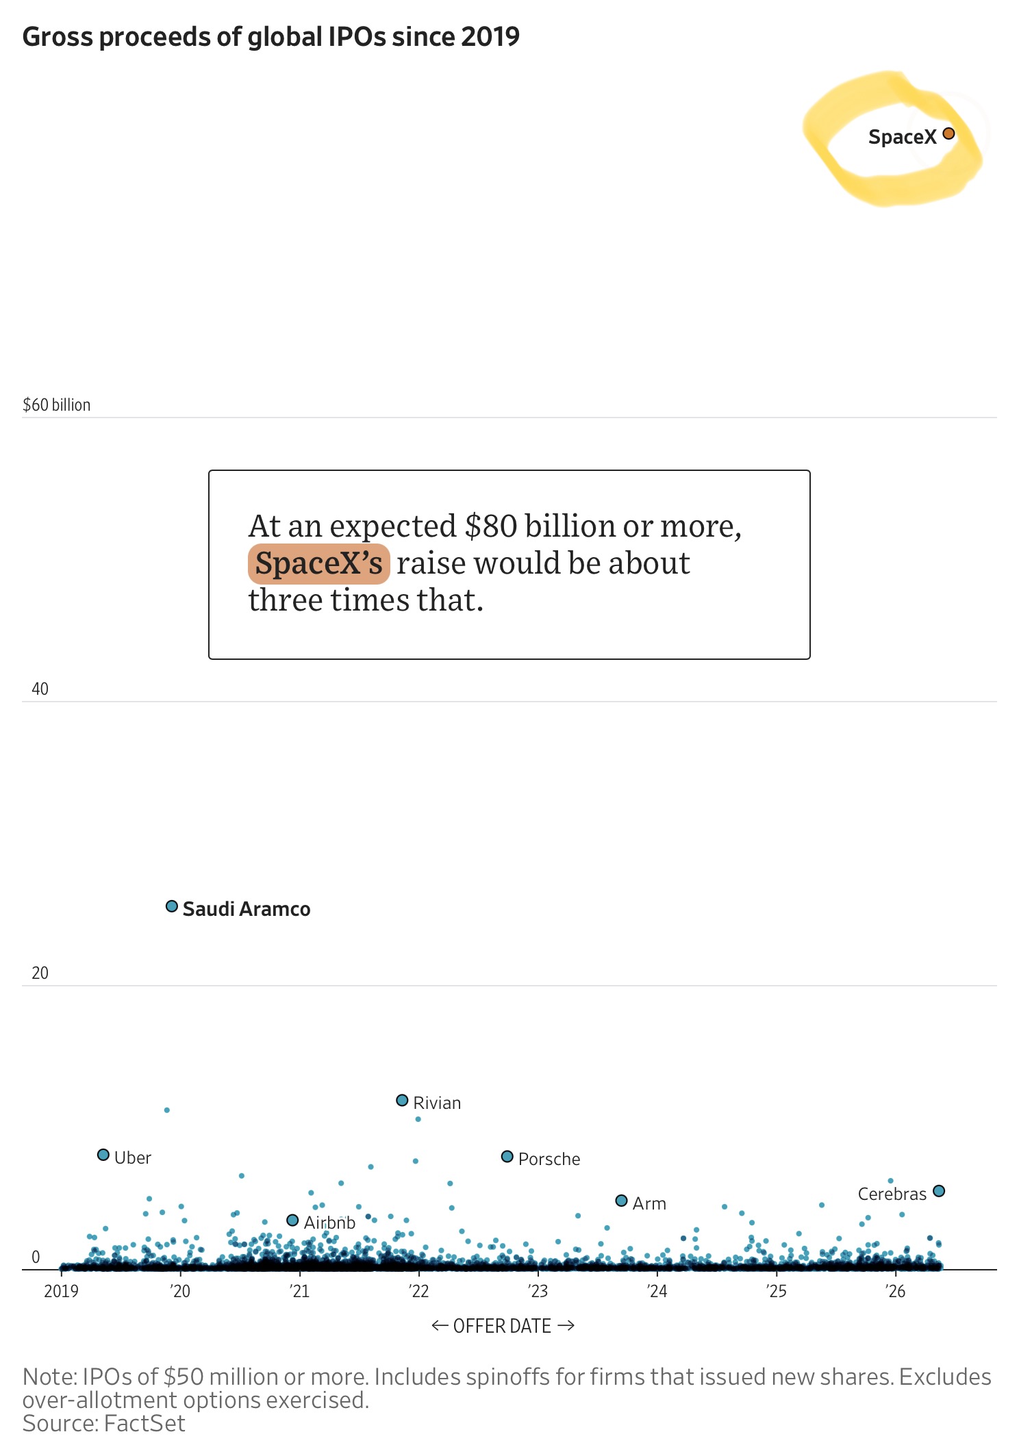
Task: Click the highlighted SpaceX's text tag
Action: tap(318, 563)
